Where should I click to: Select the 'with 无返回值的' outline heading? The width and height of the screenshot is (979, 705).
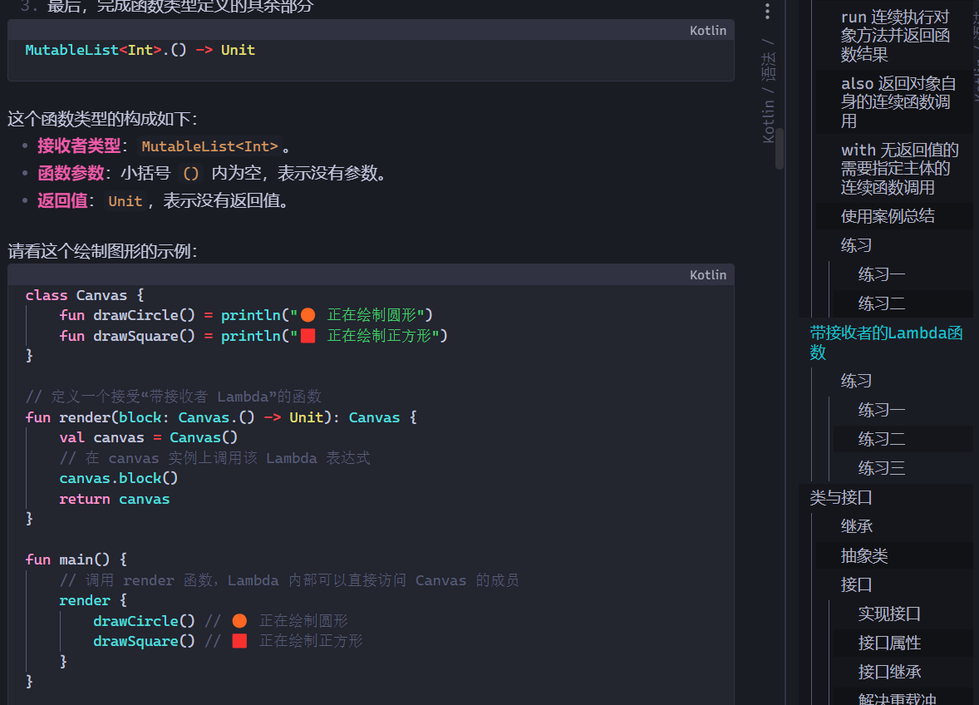[x=899, y=169]
